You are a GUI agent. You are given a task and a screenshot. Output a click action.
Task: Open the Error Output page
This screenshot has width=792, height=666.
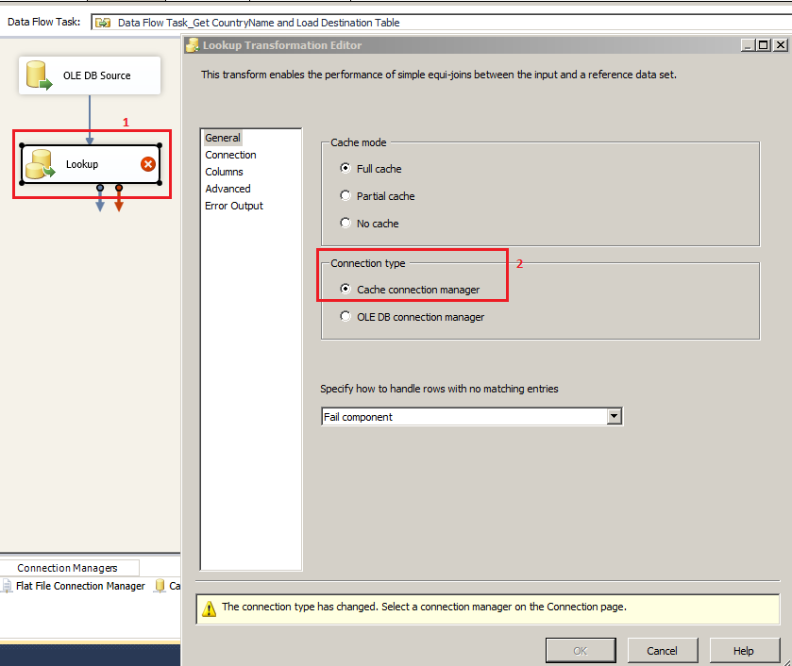pos(233,206)
